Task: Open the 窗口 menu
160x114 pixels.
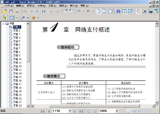Action: pos(74,6)
